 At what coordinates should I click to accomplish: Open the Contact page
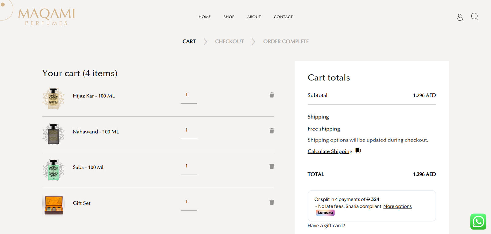coord(283,17)
